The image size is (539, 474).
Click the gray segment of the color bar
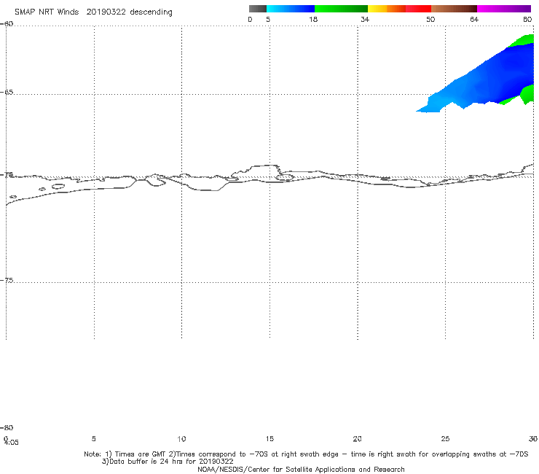257,9
